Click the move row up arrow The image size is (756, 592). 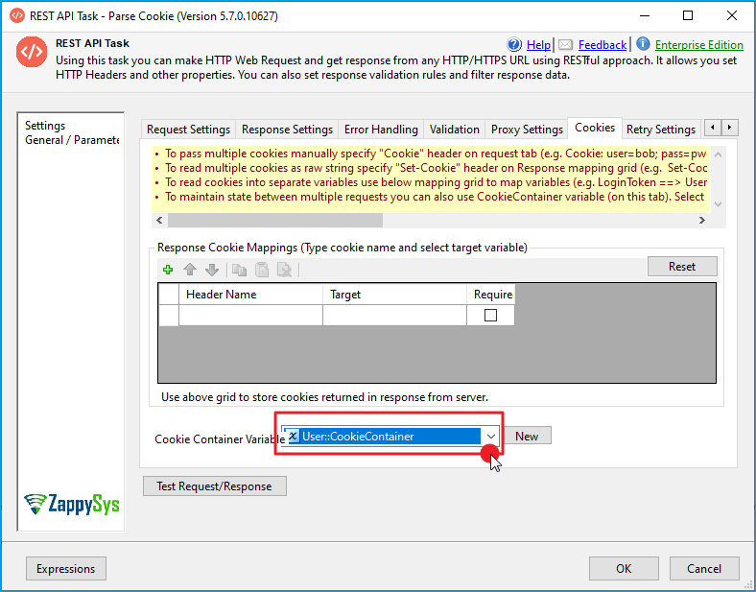(190, 270)
